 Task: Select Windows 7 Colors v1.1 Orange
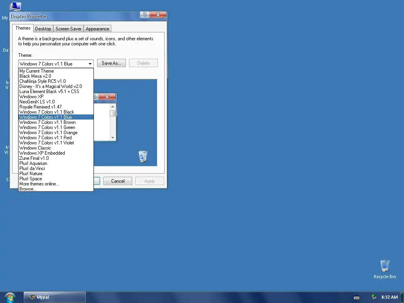click(x=56, y=133)
